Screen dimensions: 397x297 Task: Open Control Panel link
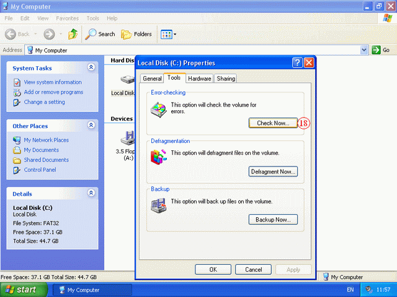click(40, 170)
